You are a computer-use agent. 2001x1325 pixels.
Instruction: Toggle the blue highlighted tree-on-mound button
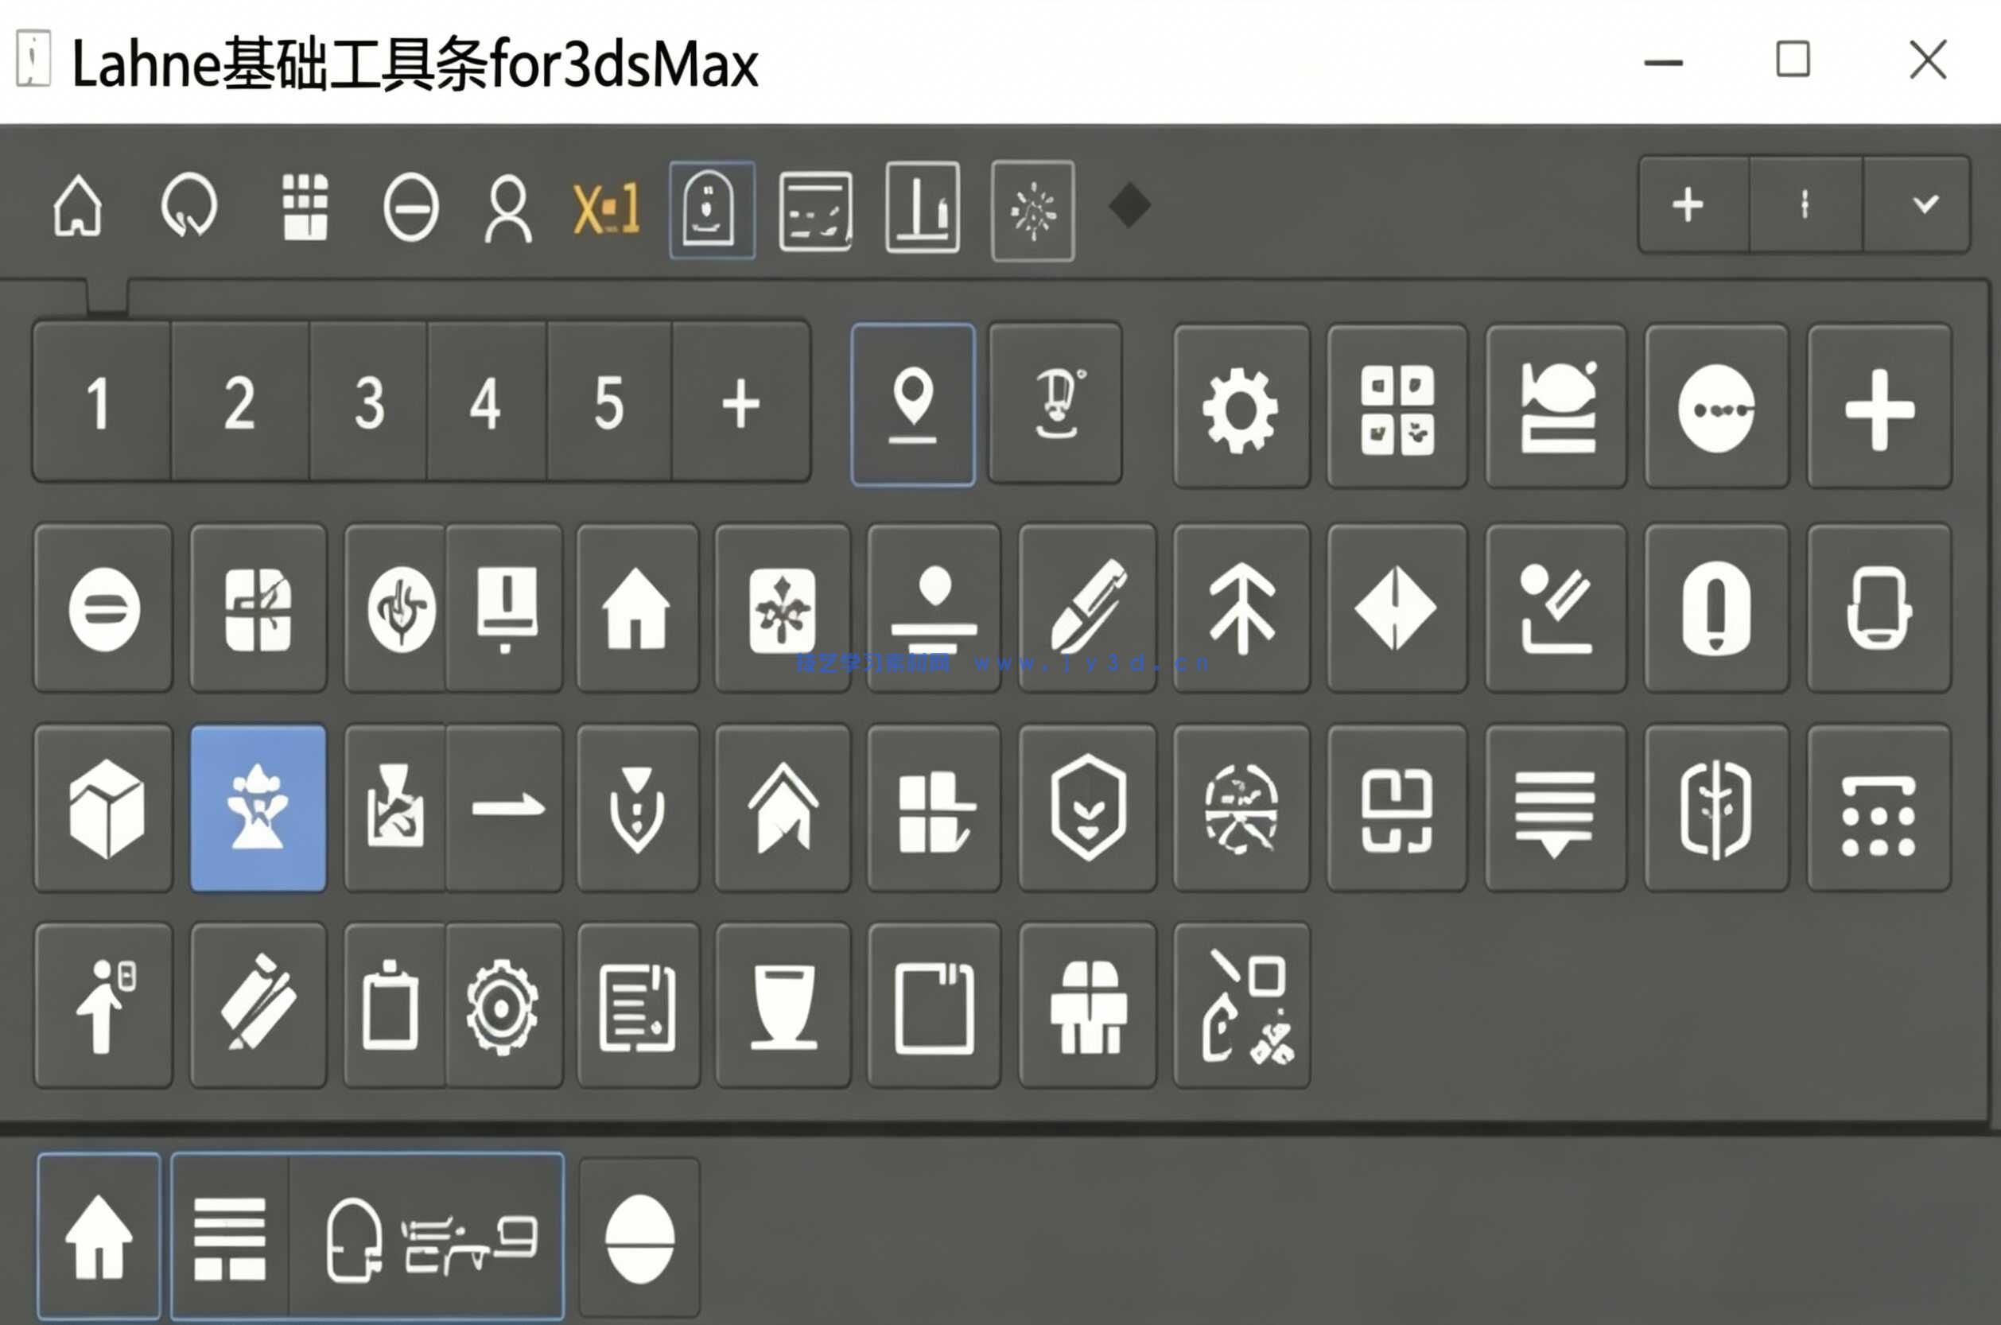click(258, 808)
